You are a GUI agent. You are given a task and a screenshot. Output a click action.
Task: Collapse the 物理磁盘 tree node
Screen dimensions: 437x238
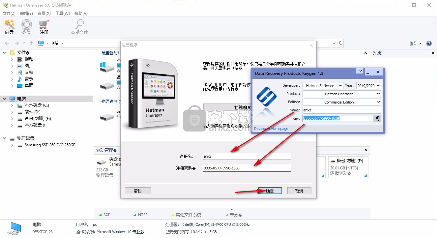pos(5,138)
